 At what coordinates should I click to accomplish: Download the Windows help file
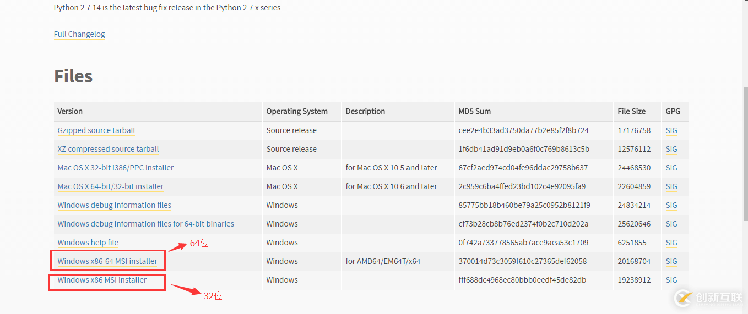coord(88,243)
